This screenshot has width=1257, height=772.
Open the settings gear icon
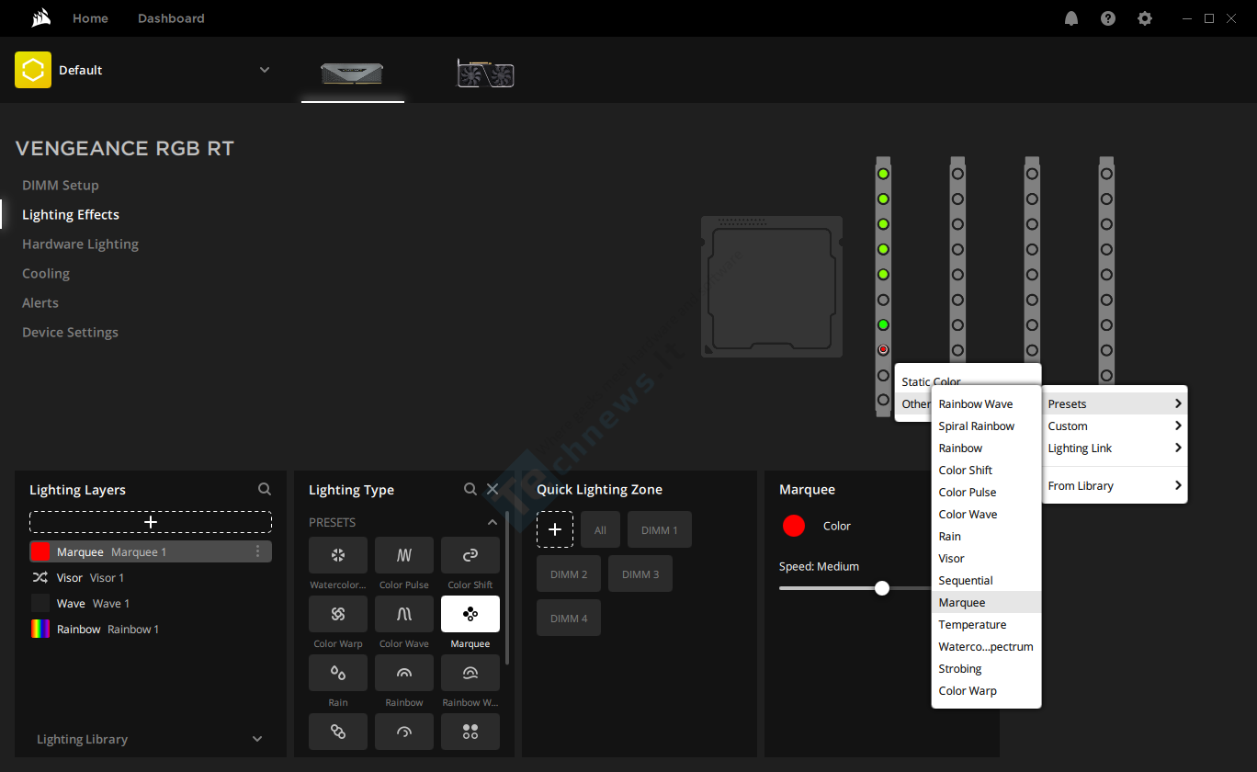click(1145, 18)
